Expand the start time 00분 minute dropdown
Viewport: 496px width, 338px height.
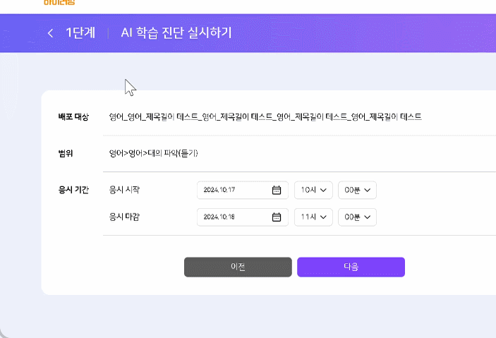tap(357, 190)
